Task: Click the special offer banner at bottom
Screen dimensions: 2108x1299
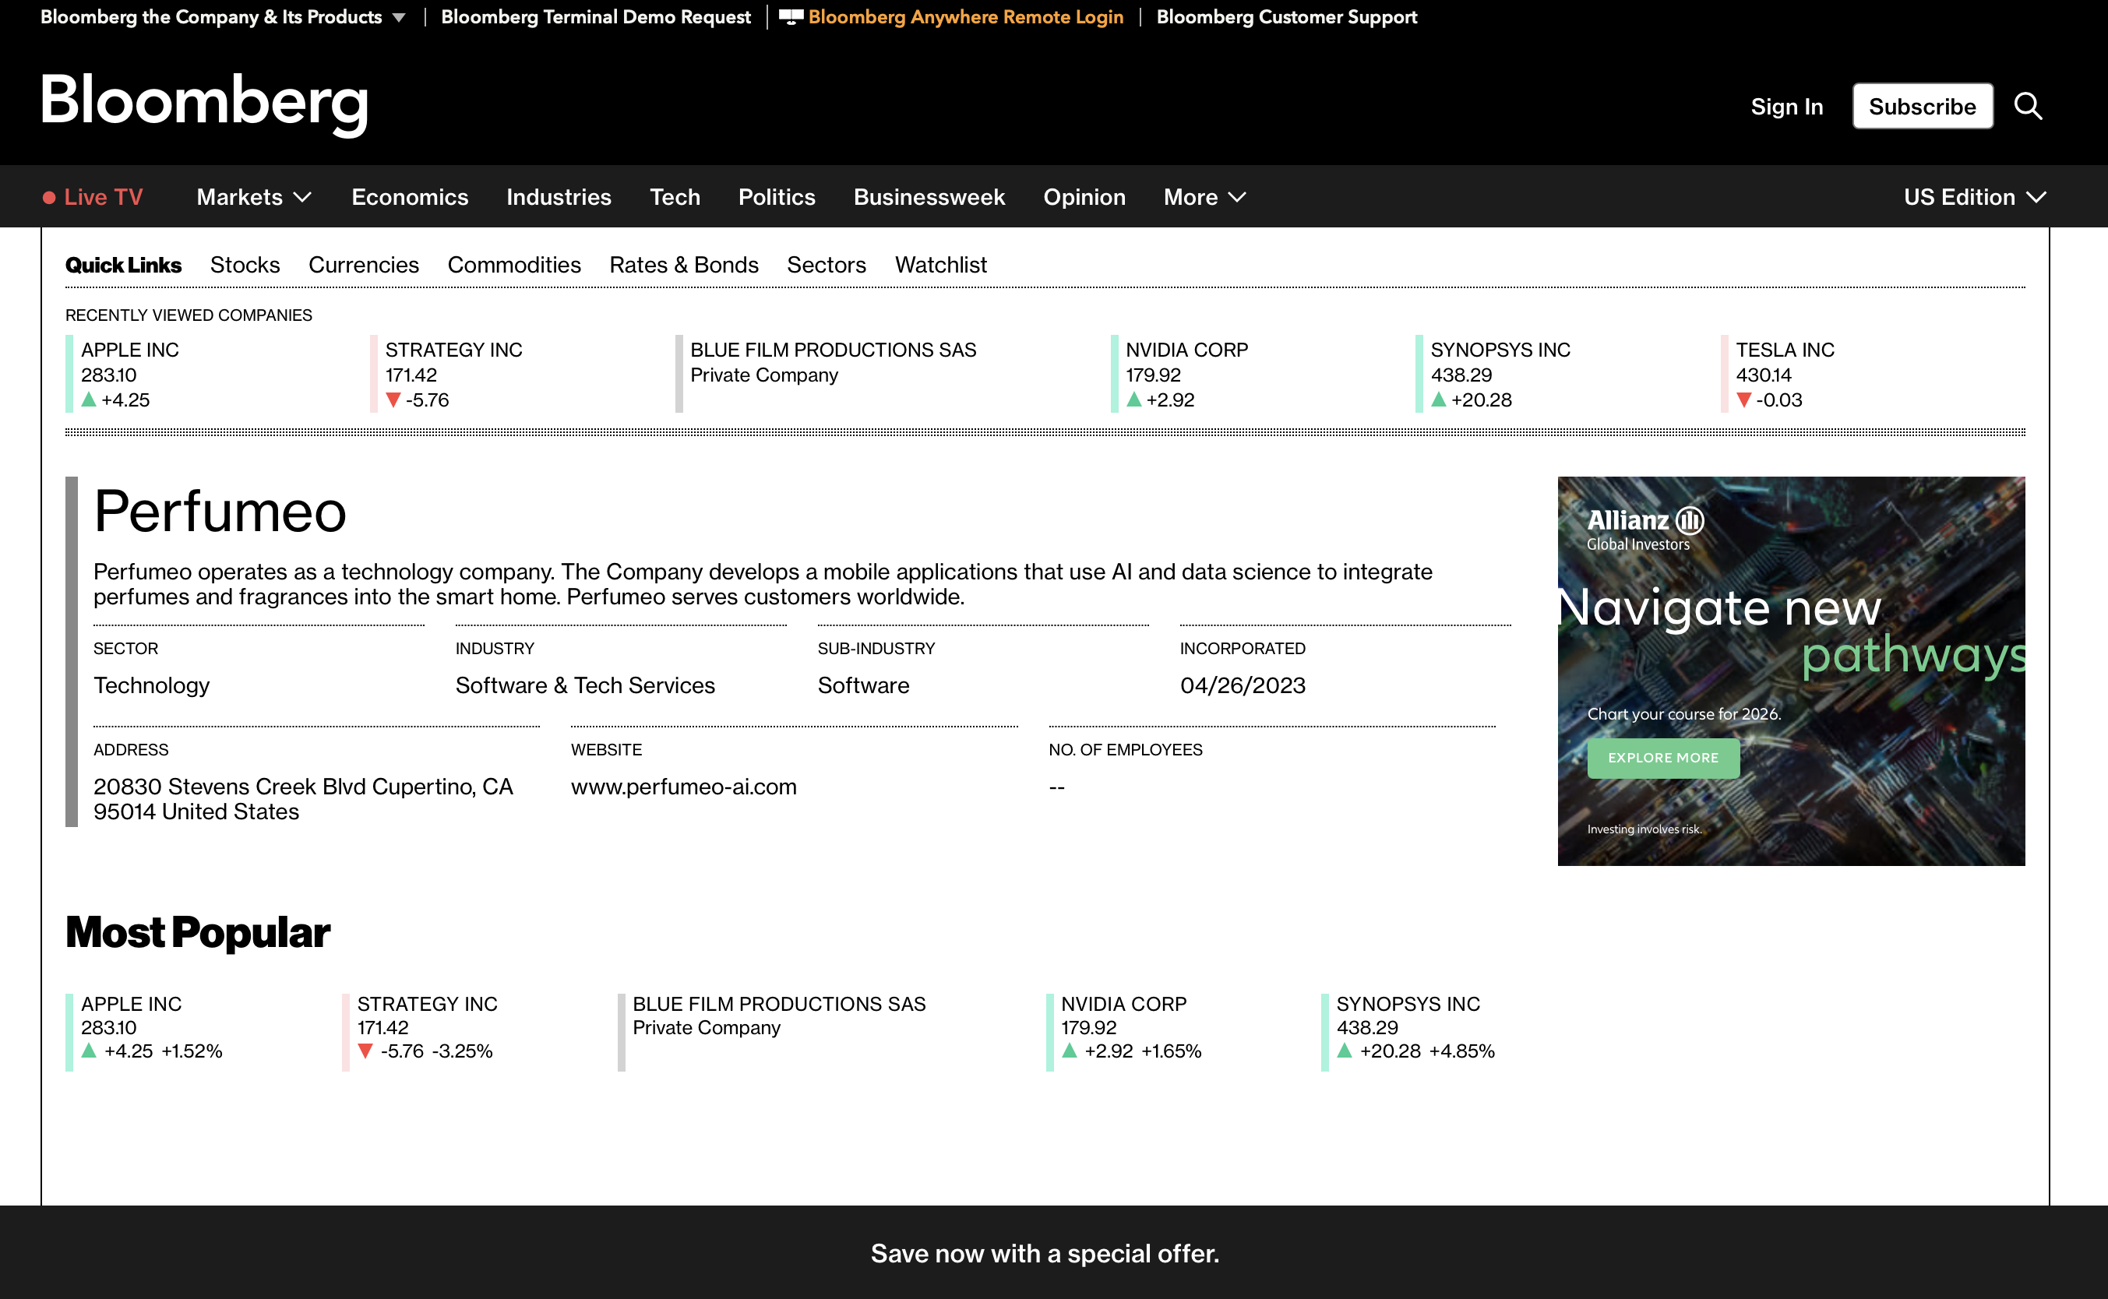Action: click(x=1045, y=1254)
